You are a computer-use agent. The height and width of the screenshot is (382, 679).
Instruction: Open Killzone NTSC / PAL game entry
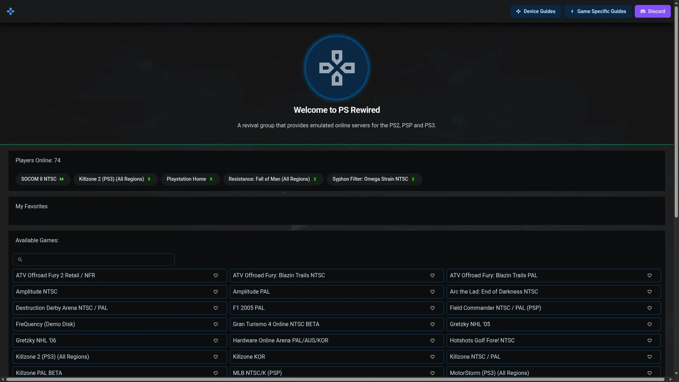click(x=553, y=357)
